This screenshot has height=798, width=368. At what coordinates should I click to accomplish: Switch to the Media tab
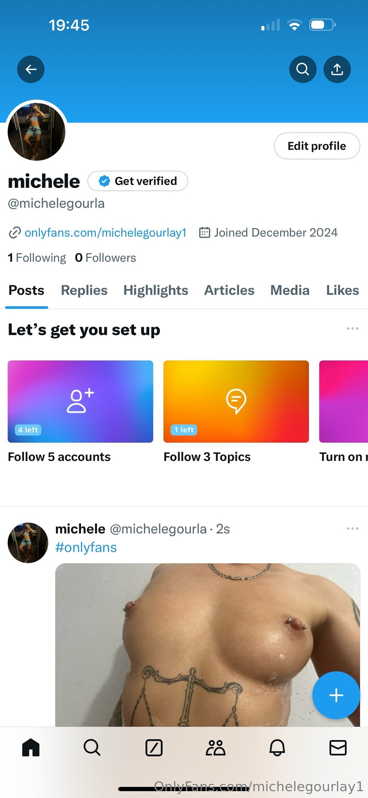pos(290,290)
